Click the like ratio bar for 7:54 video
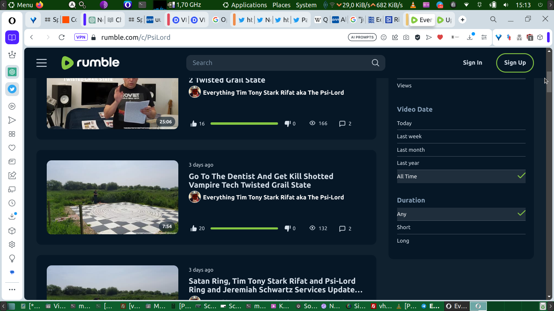Image resolution: width=554 pixels, height=311 pixels. click(x=244, y=228)
